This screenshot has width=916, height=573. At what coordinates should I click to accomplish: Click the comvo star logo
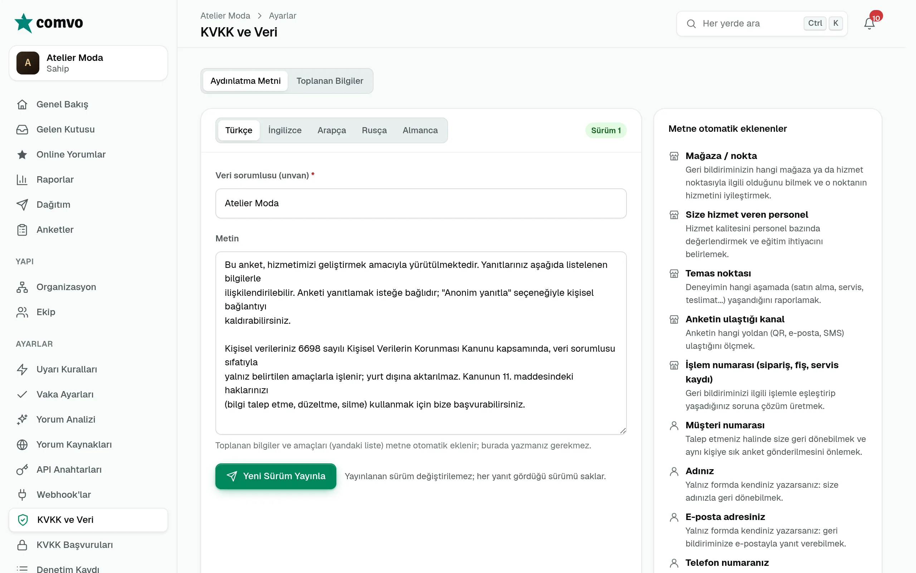click(24, 23)
